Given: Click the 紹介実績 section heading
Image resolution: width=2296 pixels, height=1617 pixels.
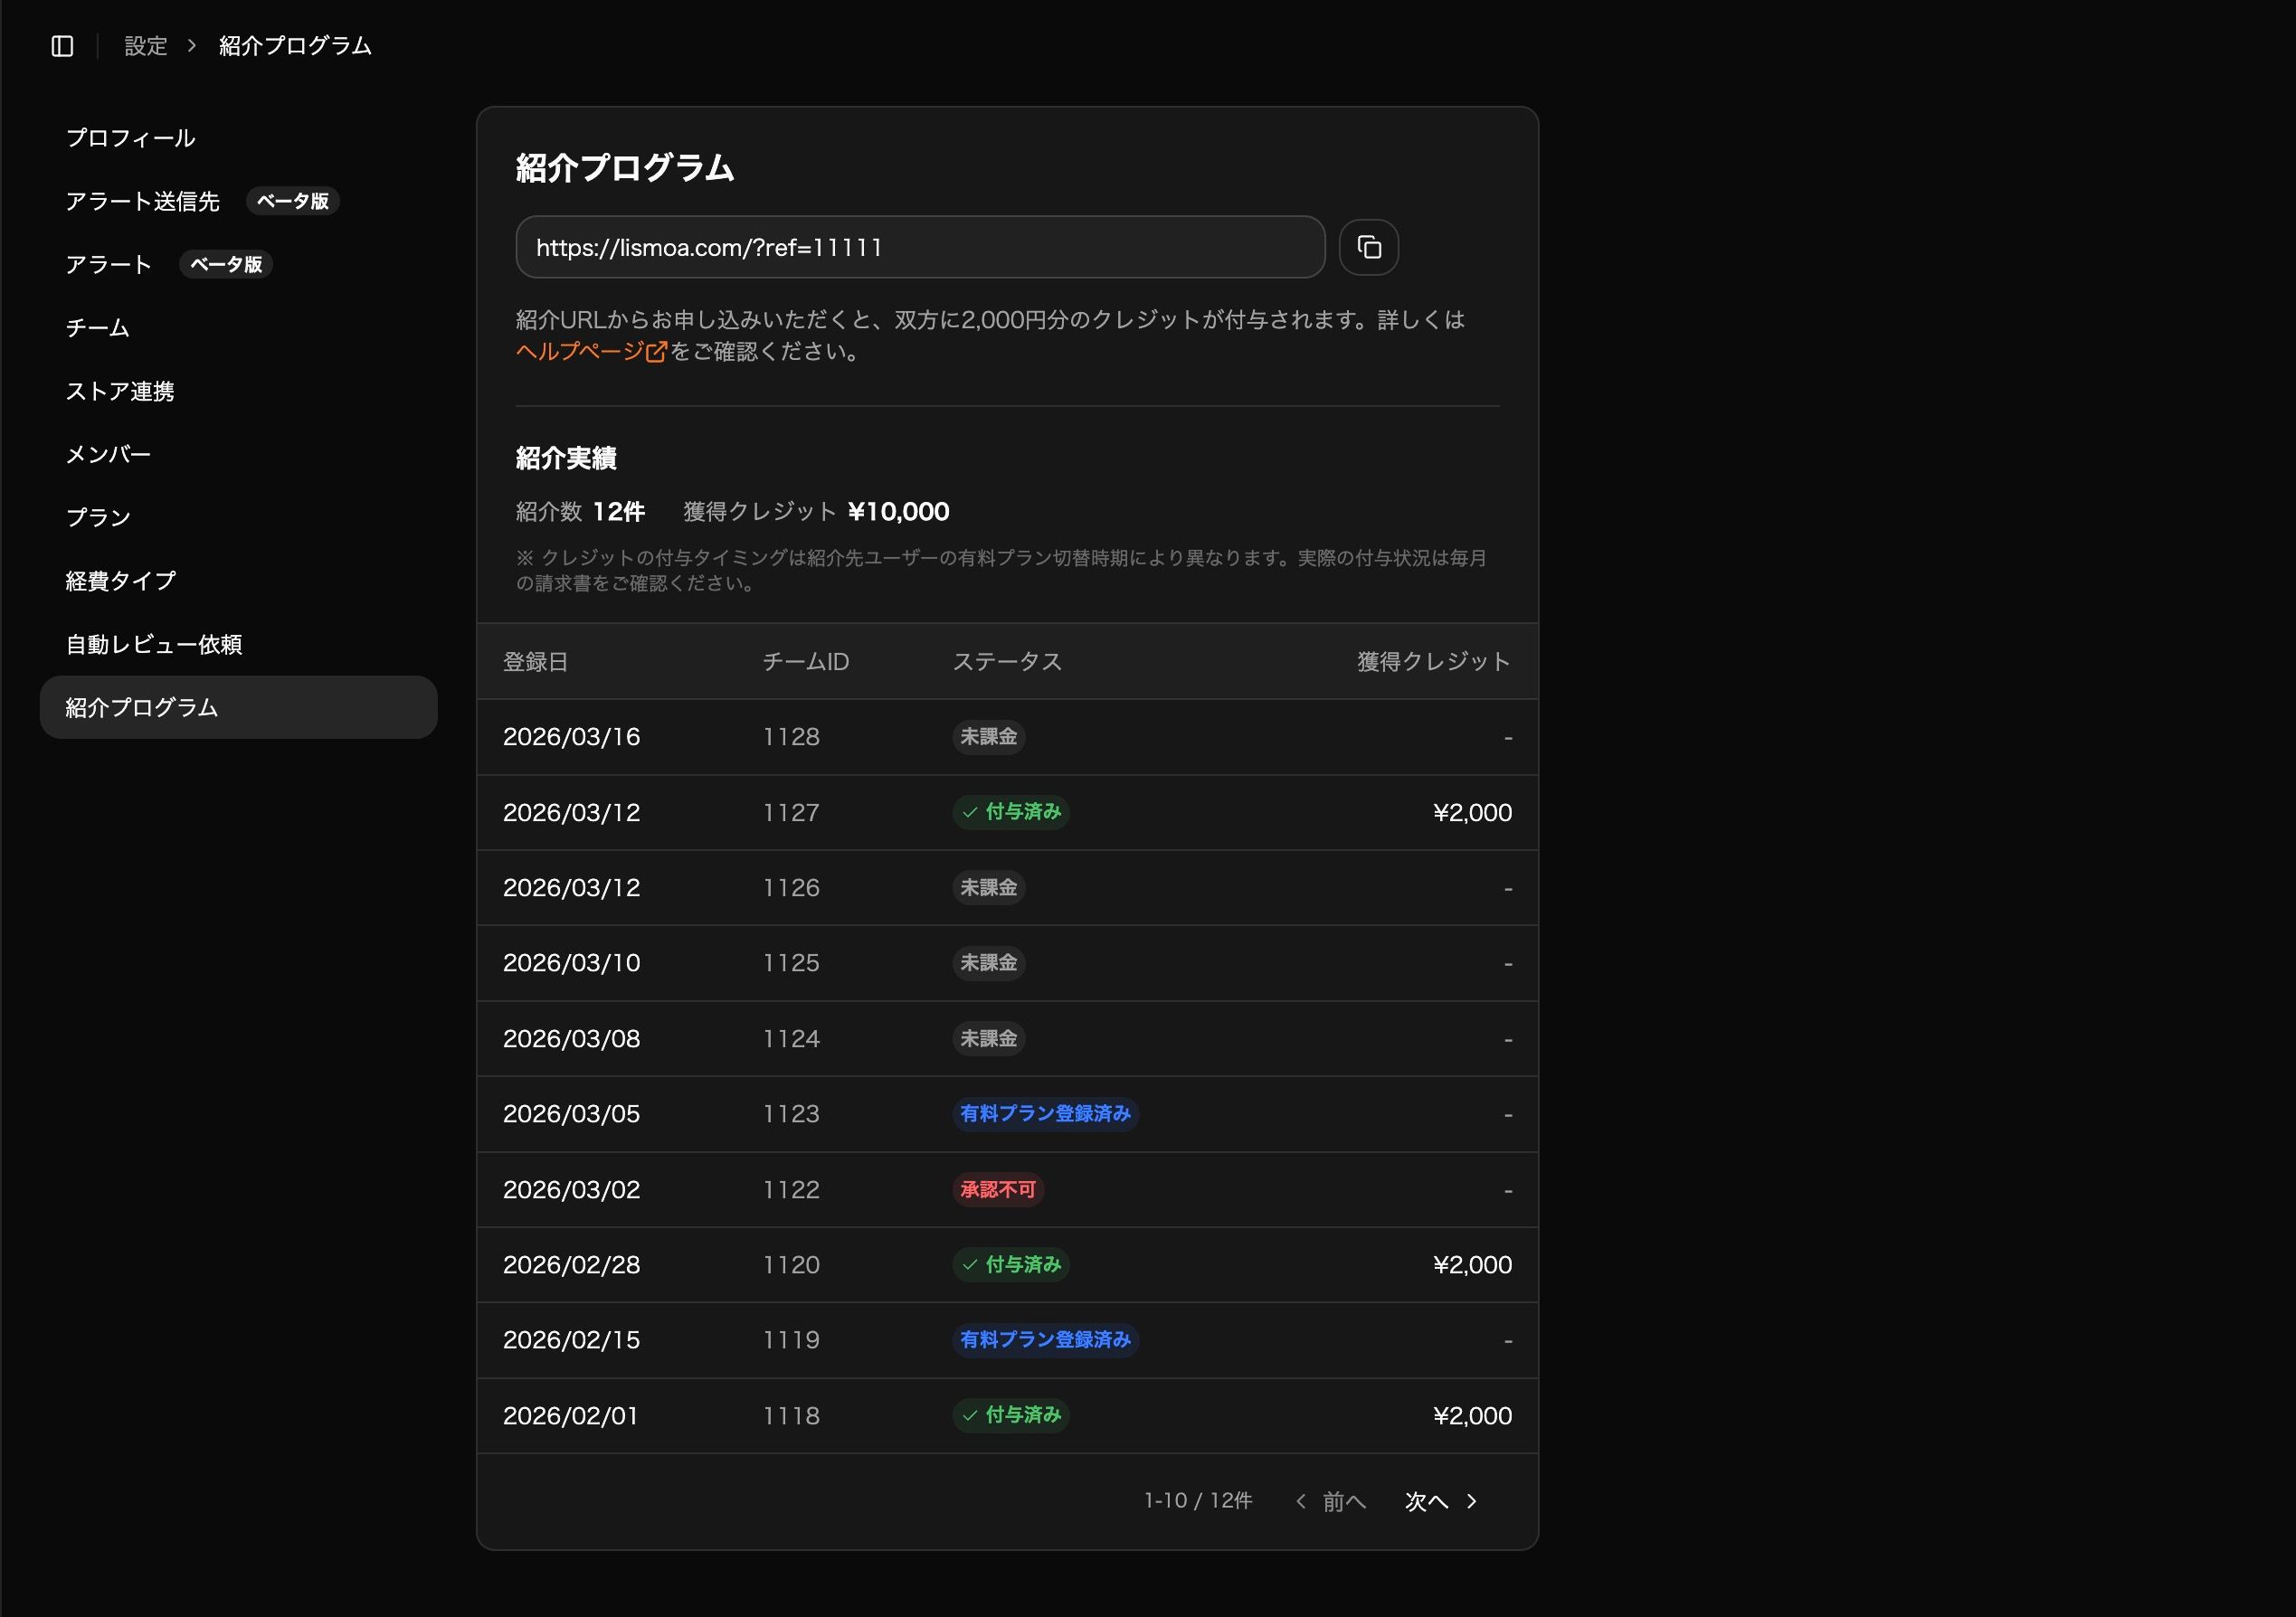Looking at the screenshot, I should click(566, 458).
